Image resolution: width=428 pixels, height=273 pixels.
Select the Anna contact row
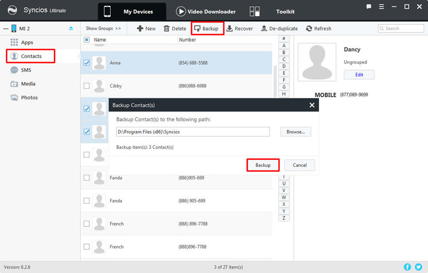177,63
